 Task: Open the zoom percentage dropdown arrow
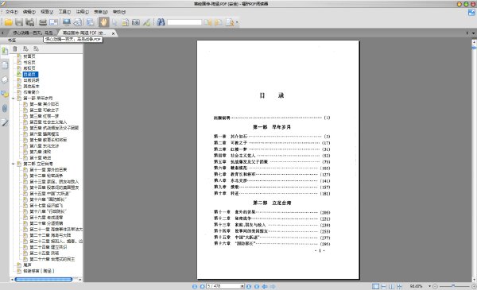point(429,286)
